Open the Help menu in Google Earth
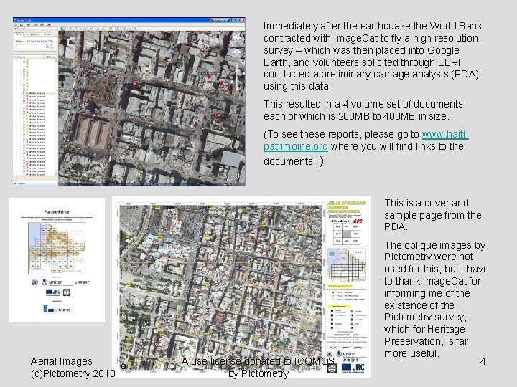Image resolution: width=517 pixels, height=387 pixels. [49, 24]
